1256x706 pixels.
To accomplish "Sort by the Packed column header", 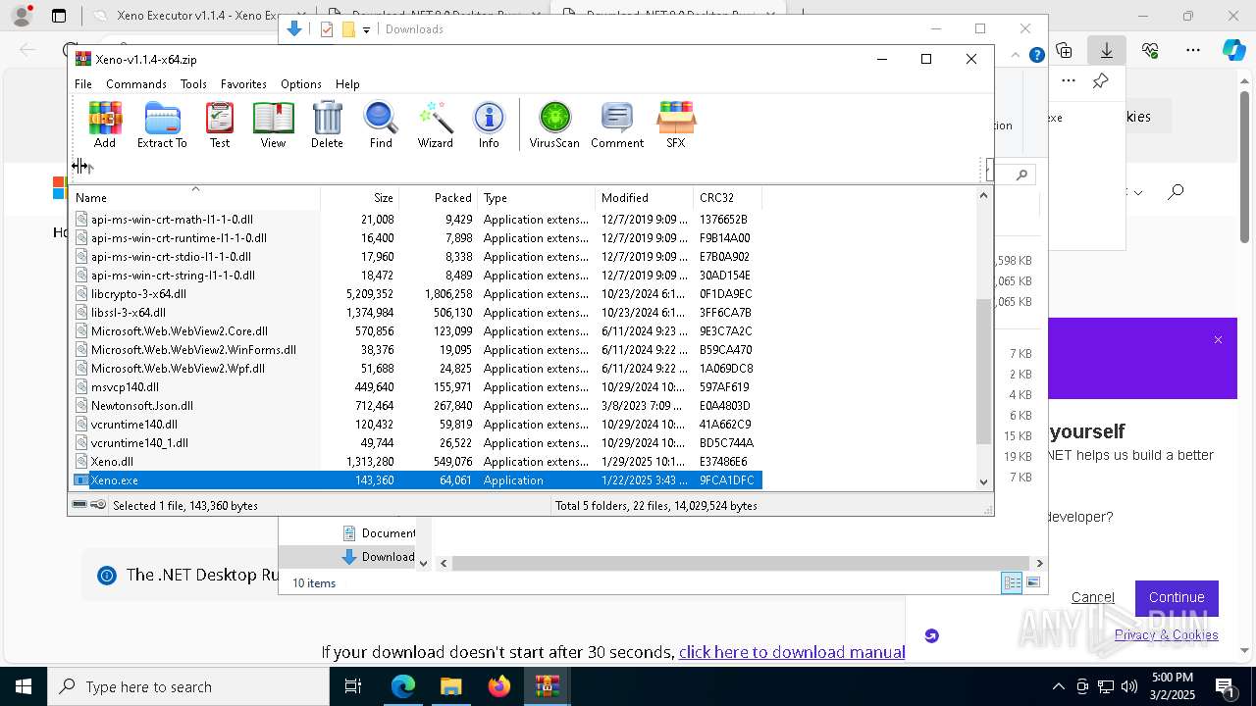I will 439,197.
